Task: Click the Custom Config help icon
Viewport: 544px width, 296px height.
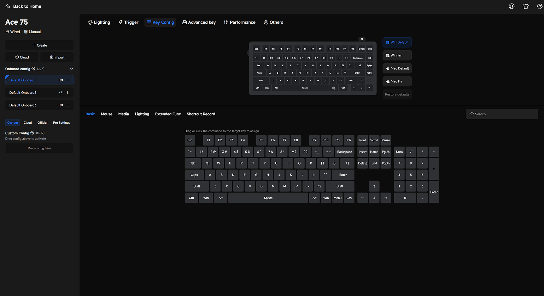Action: [x=32, y=133]
